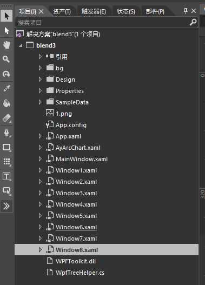This screenshot has width=205, height=285.
Task: Select Window3.xaml in the tree
Action: click(x=76, y=193)
